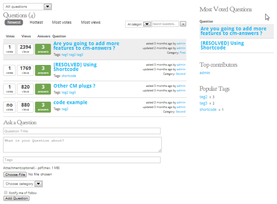
Task: Click tag2 in Popular Tags
Action: 203,97
